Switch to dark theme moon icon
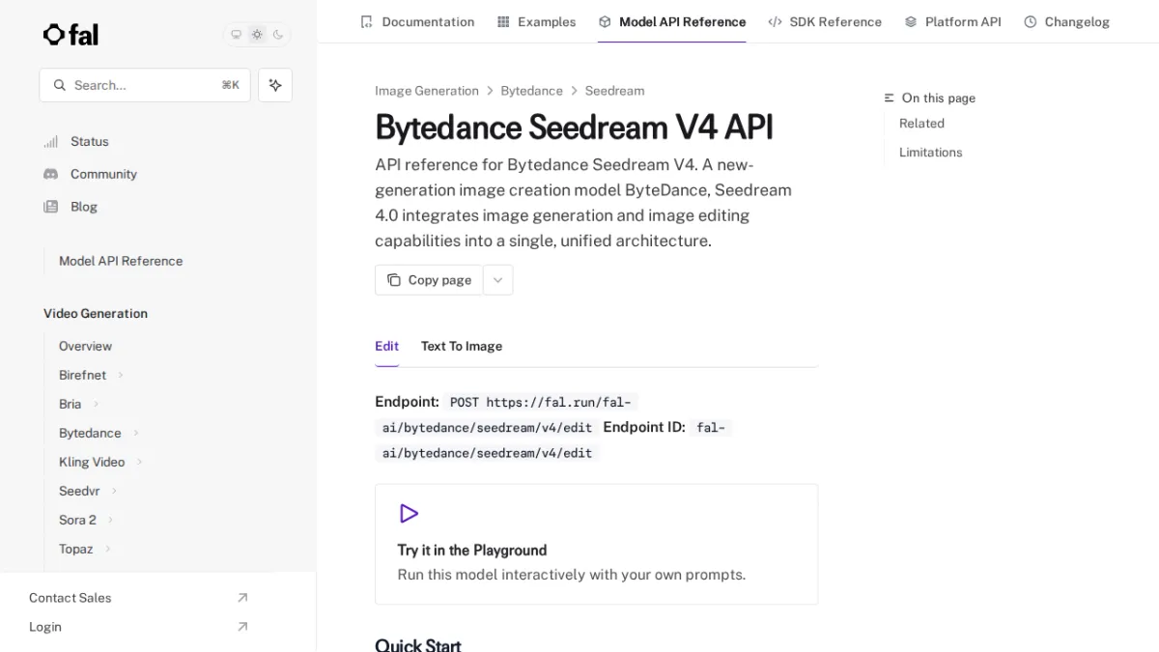The image size is (1159, 652). pyautogui.click(x=278, y=35)
